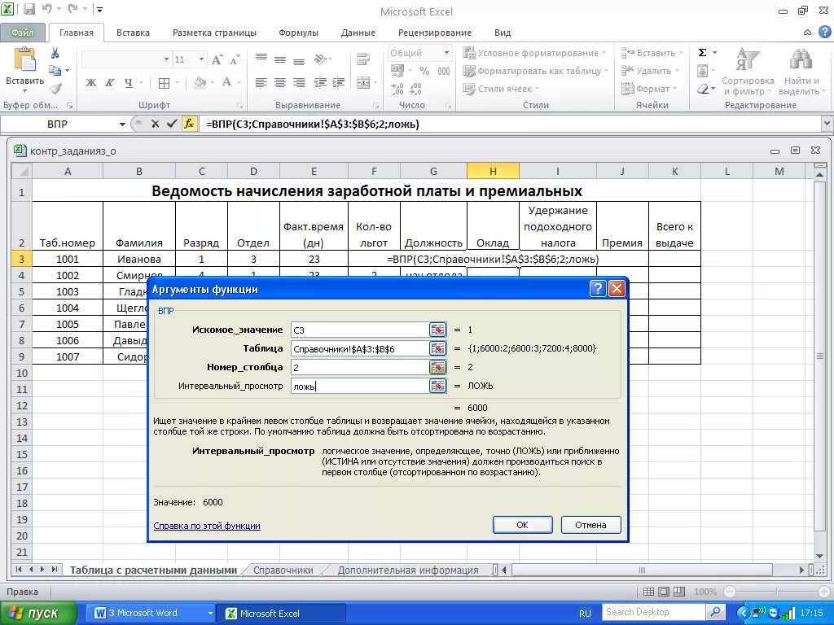Viewport: 834px width, 625px height.
Task: Click the font color A icon
Action: 226,82
